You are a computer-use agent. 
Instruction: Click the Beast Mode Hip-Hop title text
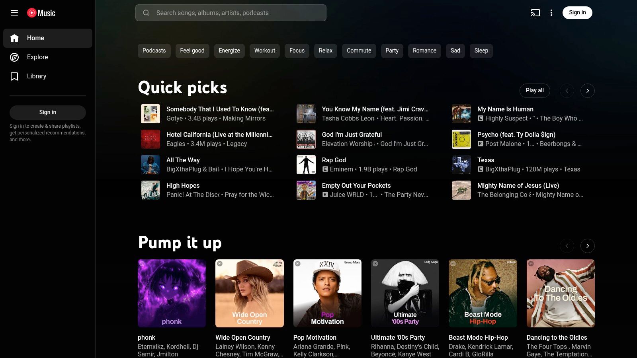tap(478, 338)
